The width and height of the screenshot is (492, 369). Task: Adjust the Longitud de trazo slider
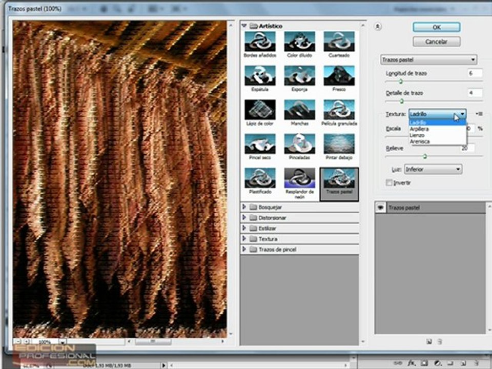(x=401, y=81)
